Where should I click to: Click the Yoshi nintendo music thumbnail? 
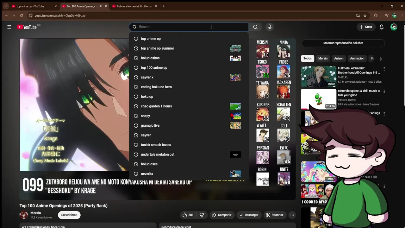tap(319, 99)
